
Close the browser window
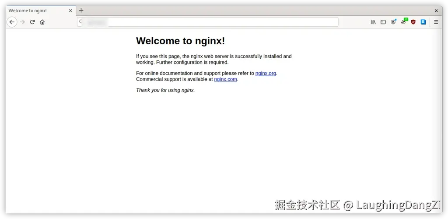point(436,11)
